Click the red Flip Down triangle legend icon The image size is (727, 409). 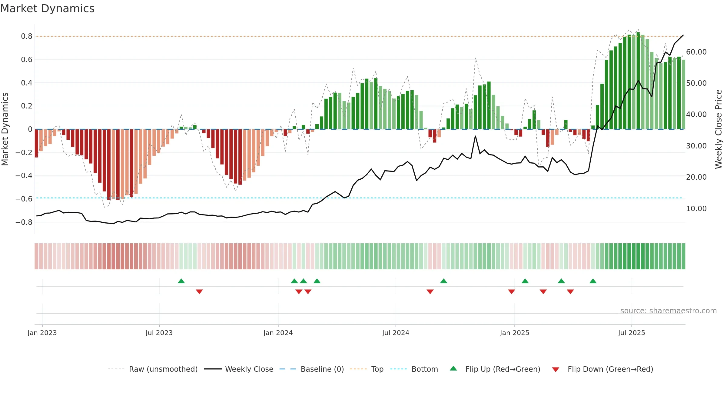[556, 370]
